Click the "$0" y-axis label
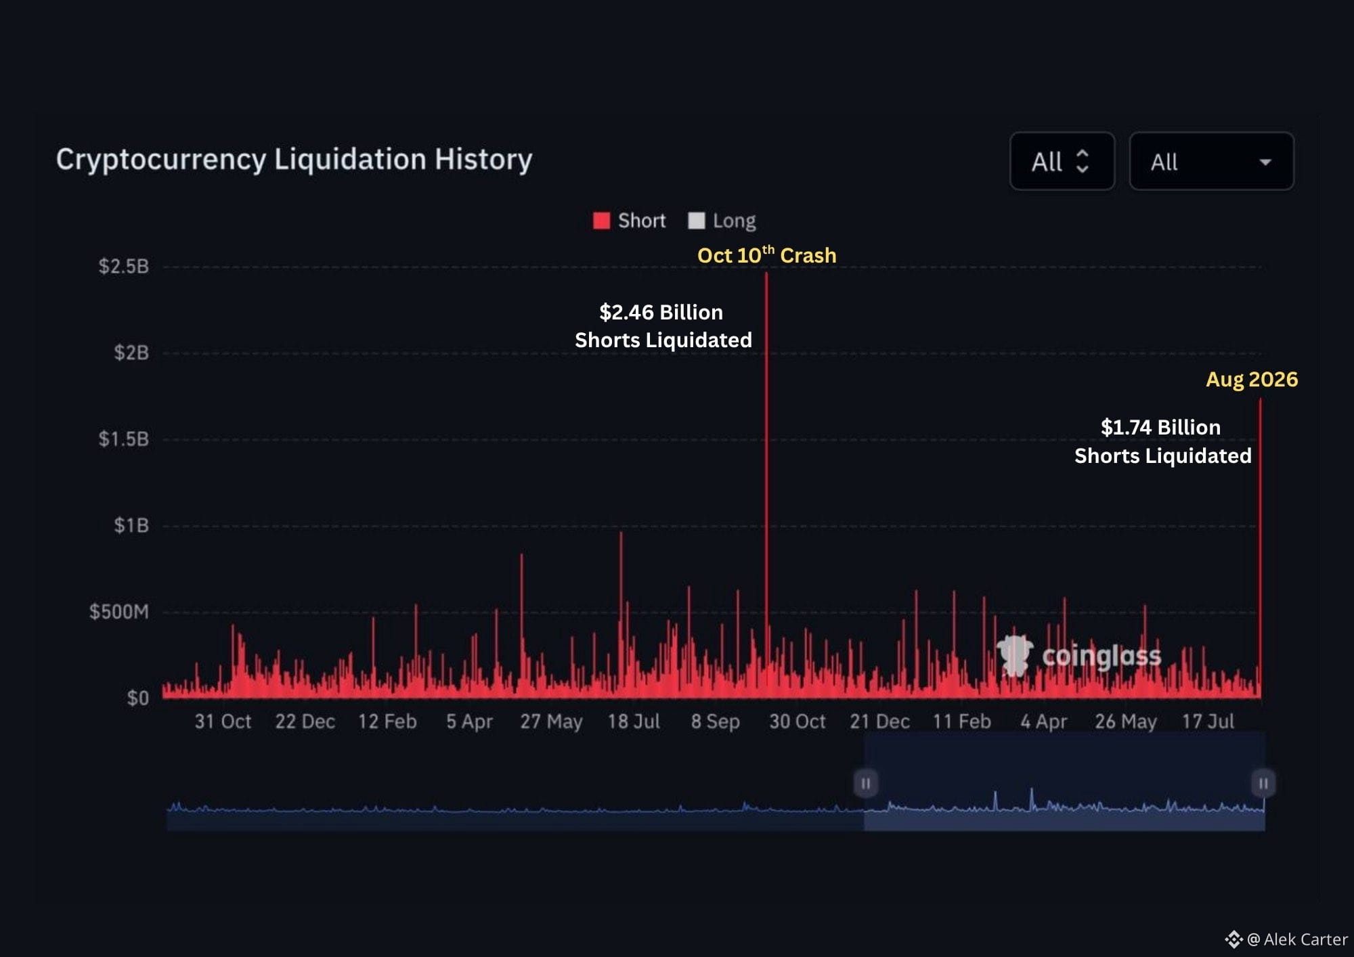This screenshot has height=957, width=1354. pos(138,698)
